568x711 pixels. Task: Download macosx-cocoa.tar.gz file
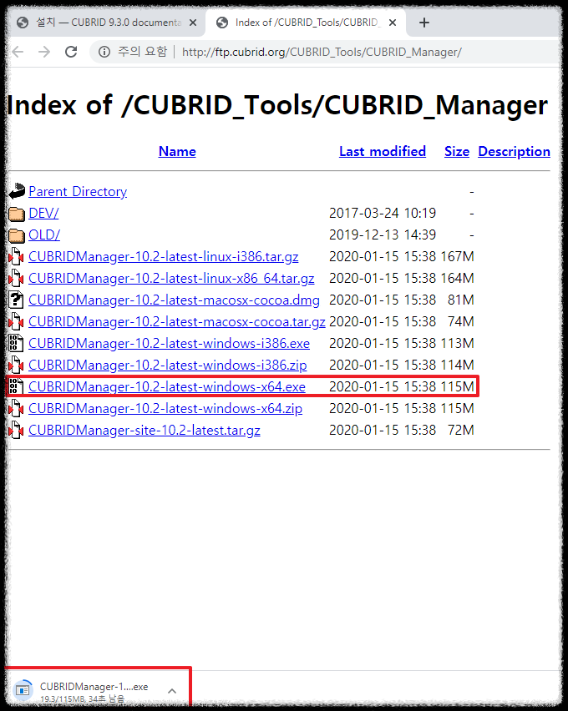[177, 322]
